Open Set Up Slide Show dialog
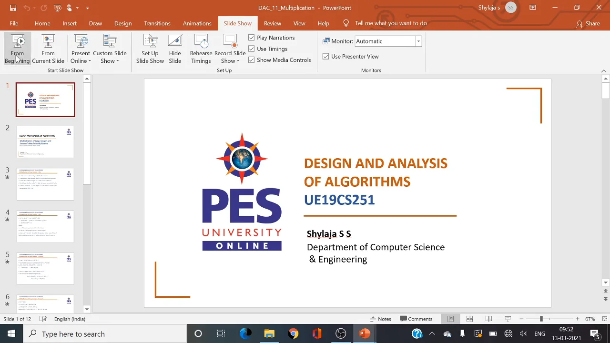Screen dimensions: 610x343 coord(150,49)
